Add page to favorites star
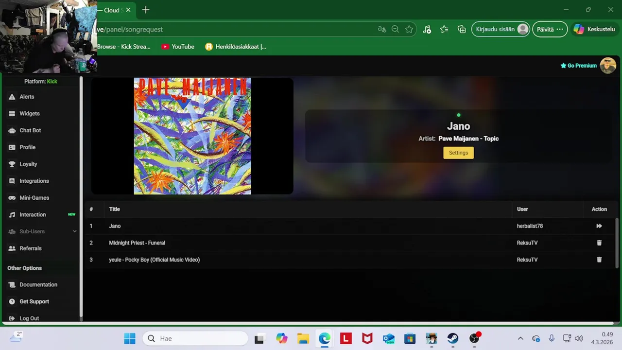 pos(409,29)
